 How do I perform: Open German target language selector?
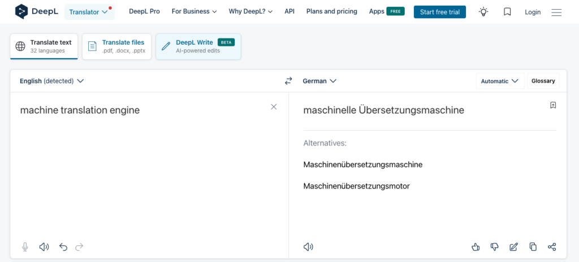[319, 81]
